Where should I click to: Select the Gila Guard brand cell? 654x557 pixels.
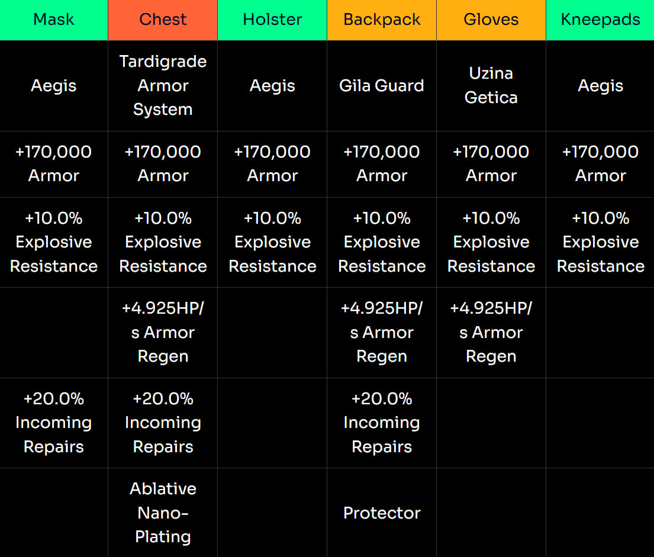coord(382,85)
